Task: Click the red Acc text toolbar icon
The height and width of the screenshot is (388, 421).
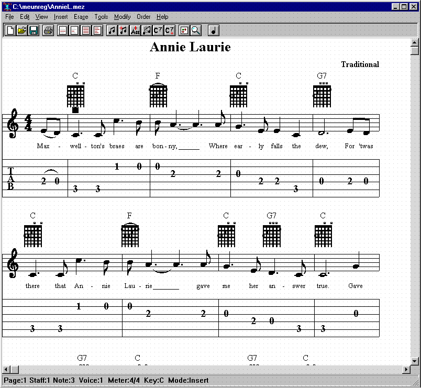Action: [135, 30]
